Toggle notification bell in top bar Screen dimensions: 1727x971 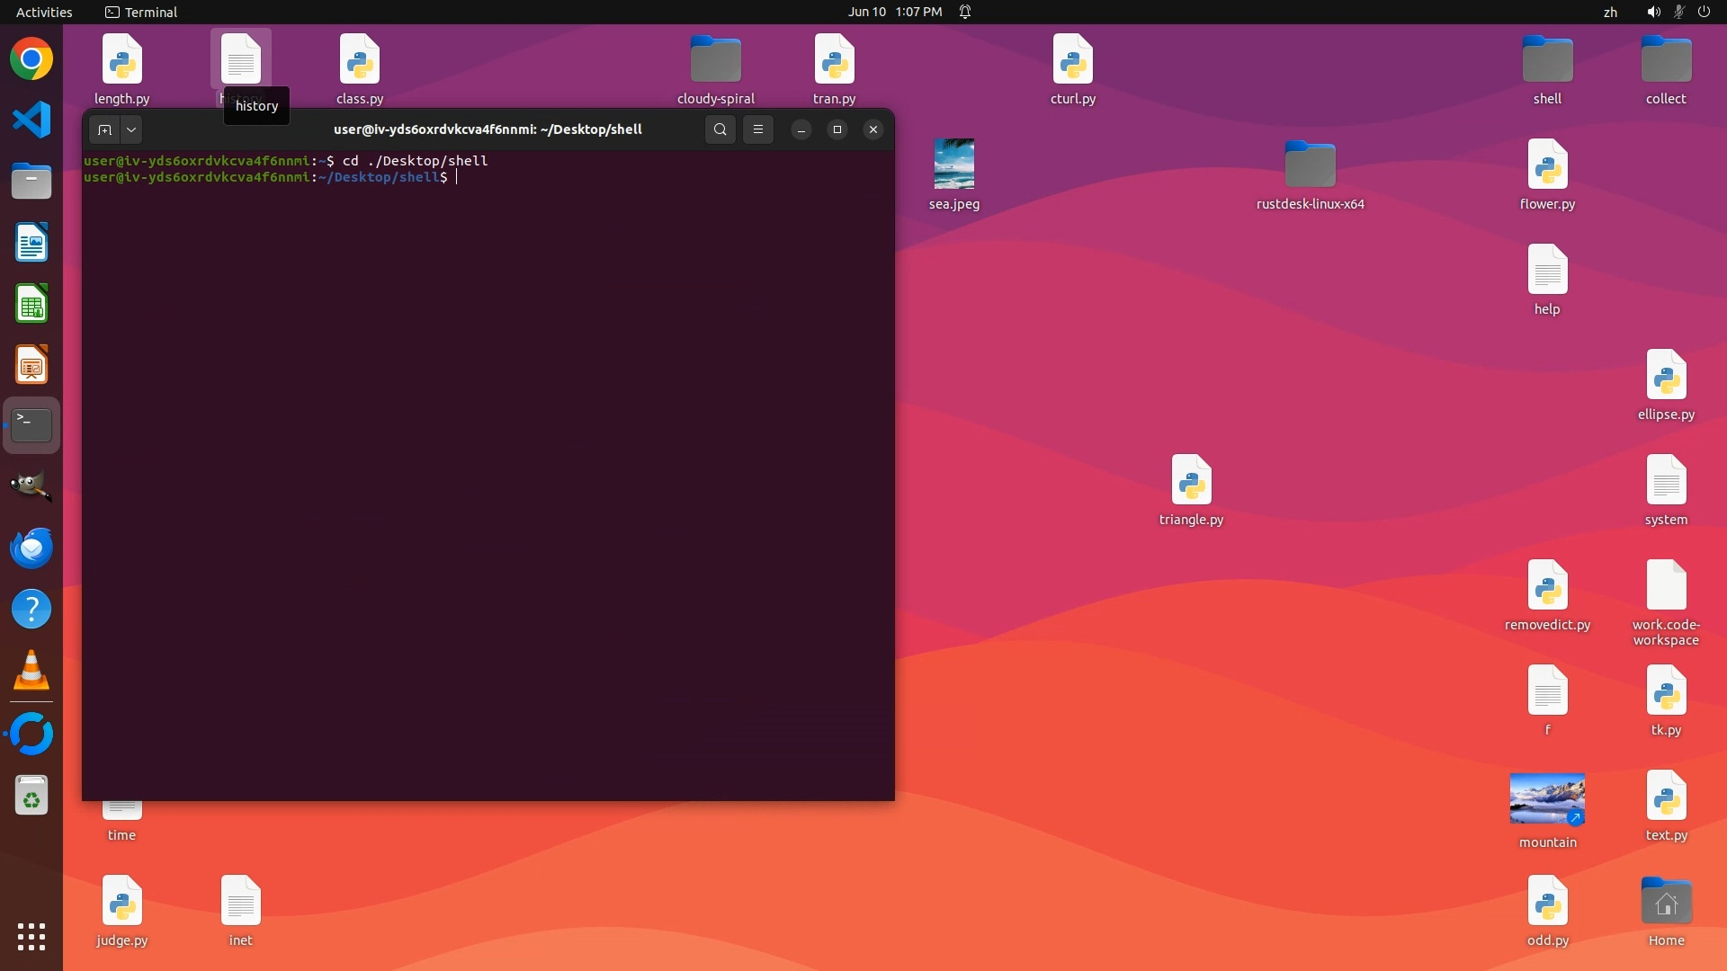pyautogui.click(x=965, y=12)
